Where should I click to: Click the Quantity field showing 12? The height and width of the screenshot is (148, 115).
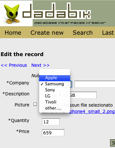coord(51,122)
